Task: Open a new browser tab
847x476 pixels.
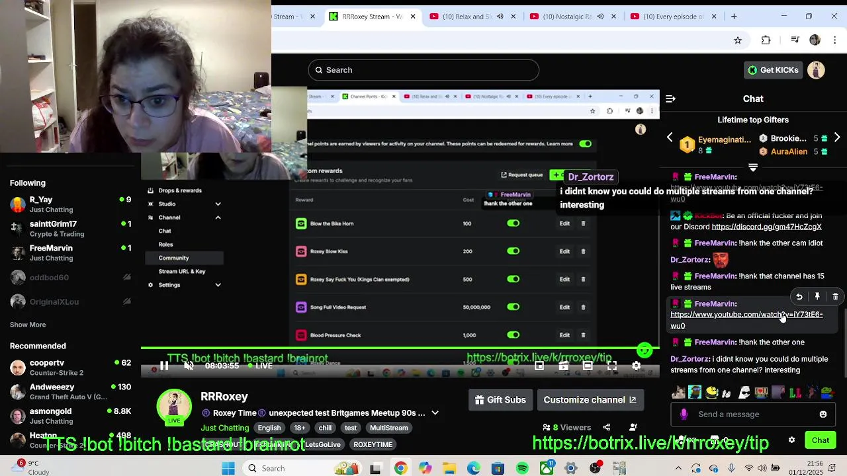Action: click(734, 17)
